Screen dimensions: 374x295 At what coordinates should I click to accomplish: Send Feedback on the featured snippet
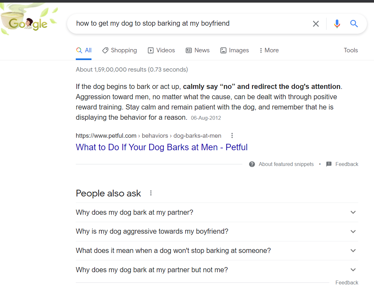pyautogui.click(x=347, y=164)
